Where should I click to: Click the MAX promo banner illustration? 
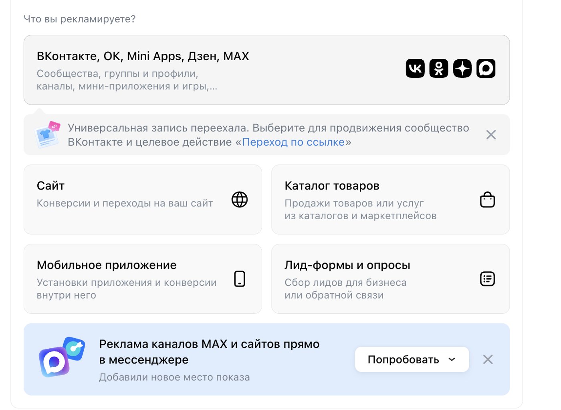click(62, 357)
